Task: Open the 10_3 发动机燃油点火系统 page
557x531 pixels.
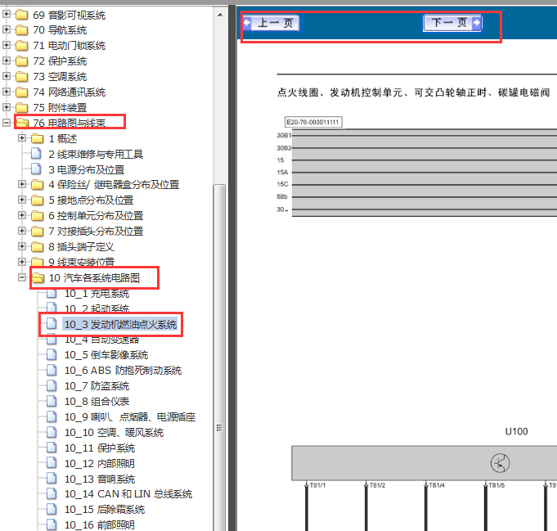Action: pos(120,325)
